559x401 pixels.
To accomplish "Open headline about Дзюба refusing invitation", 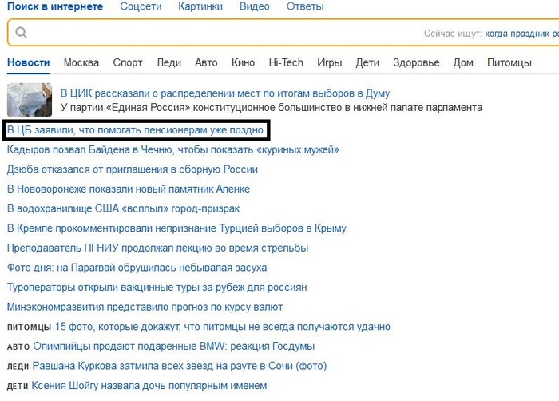I will point(133,169).
